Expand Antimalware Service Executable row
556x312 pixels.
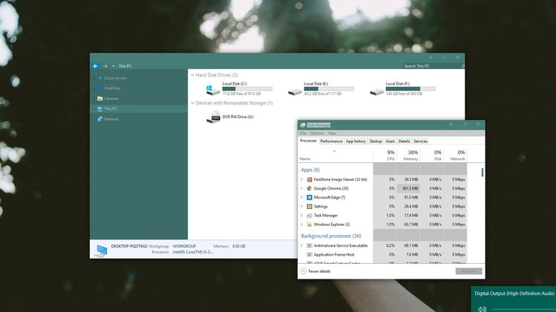[302, 245]
